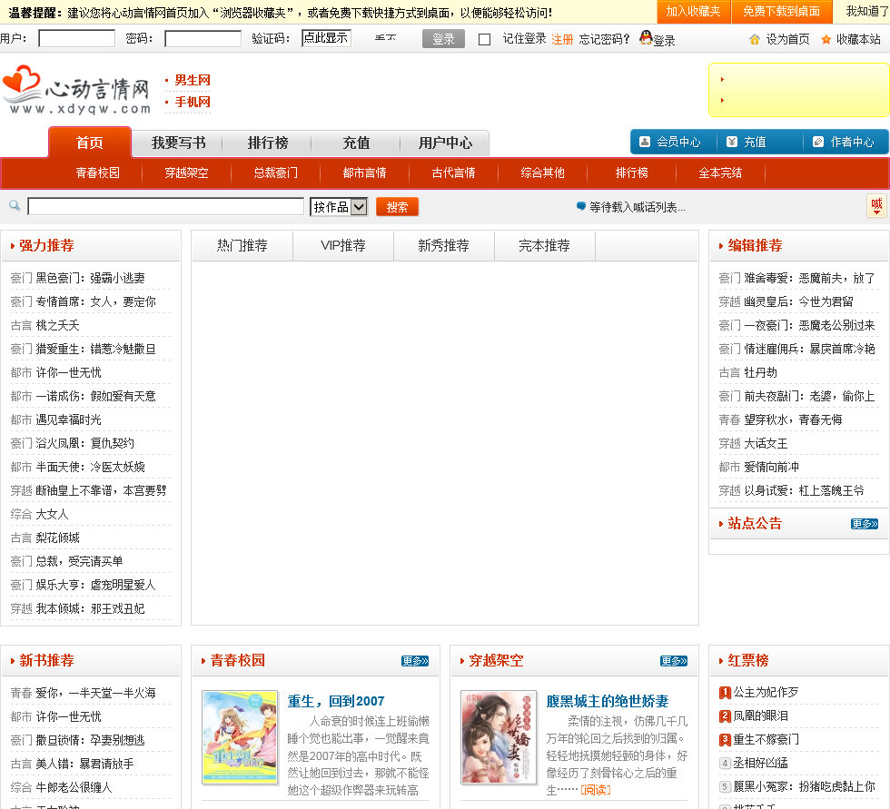Switch to the 热门推荐 tab
The width and height of the screenshot is (890, 809).
[242, 246]
